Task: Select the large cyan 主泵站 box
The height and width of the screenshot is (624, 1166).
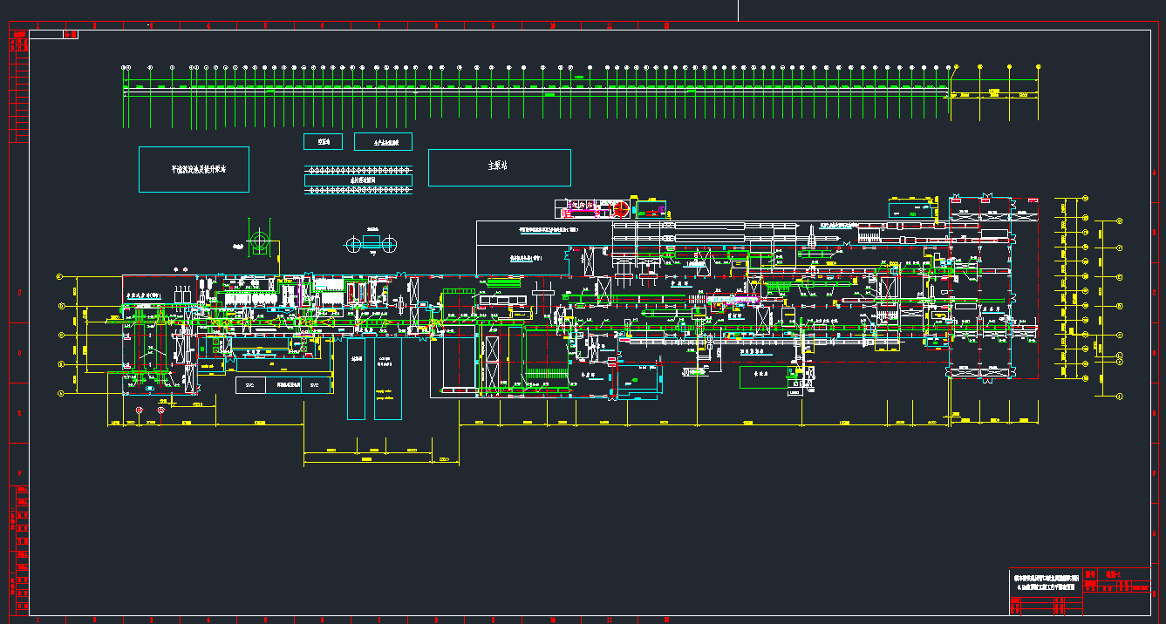Action: pyautogui.click(x=499, y=167)
